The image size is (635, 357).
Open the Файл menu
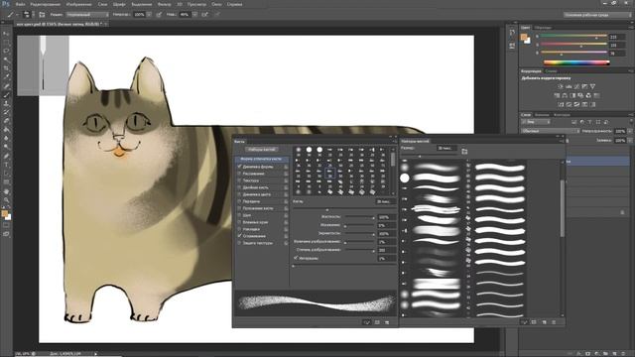click(20, 4)
